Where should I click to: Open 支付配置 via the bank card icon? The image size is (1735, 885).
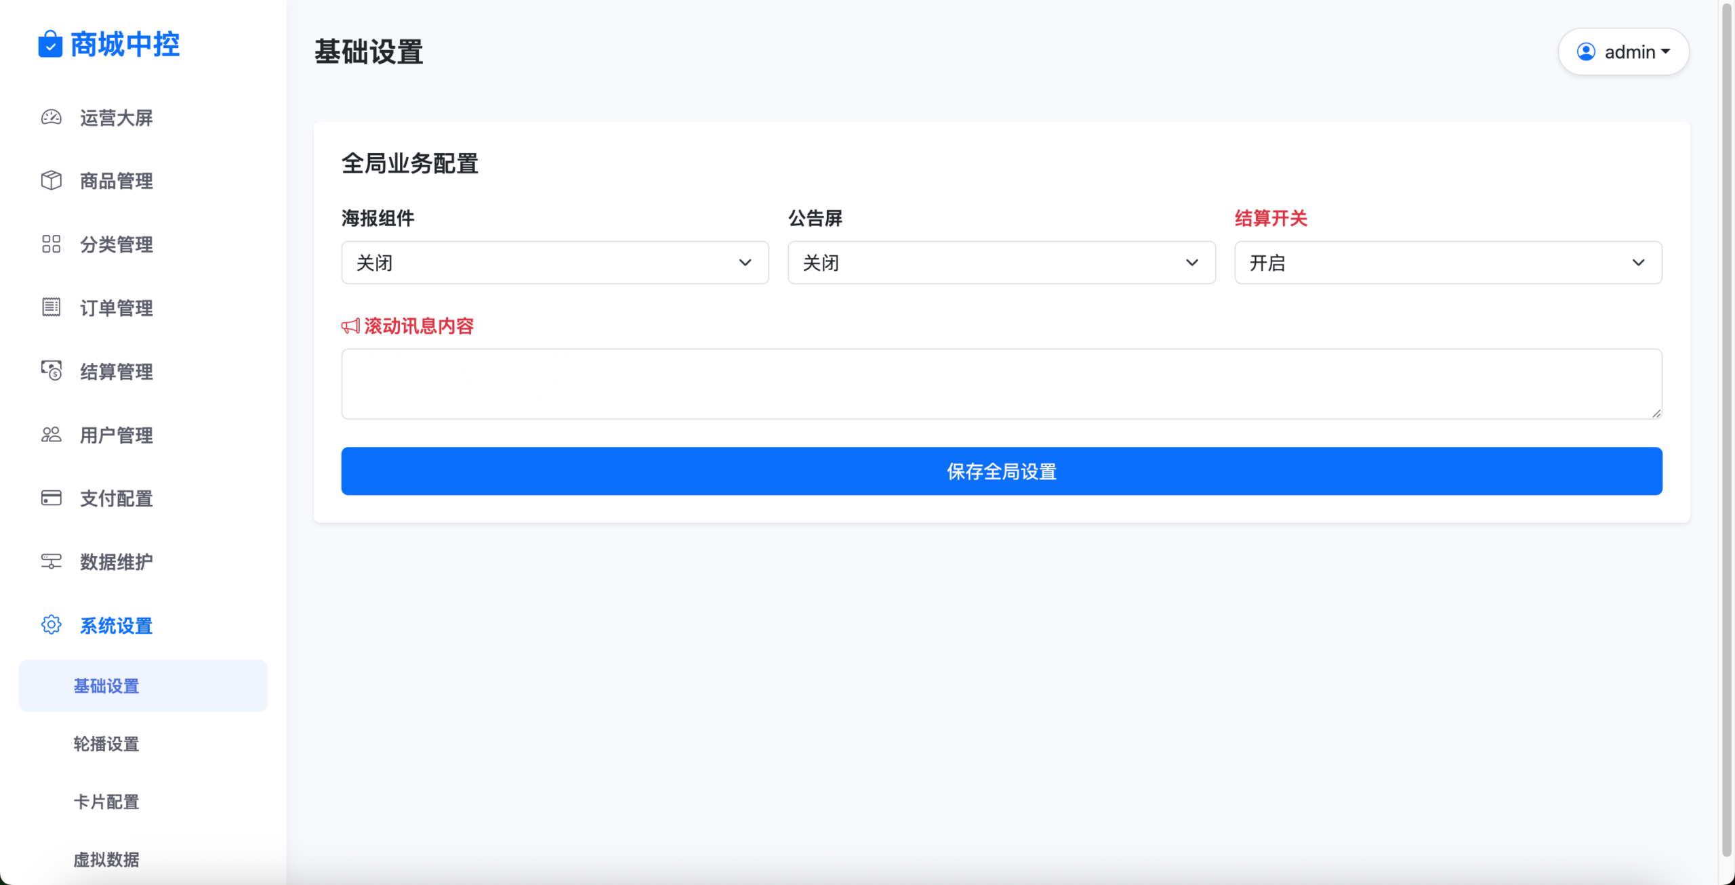pos(51,498)
